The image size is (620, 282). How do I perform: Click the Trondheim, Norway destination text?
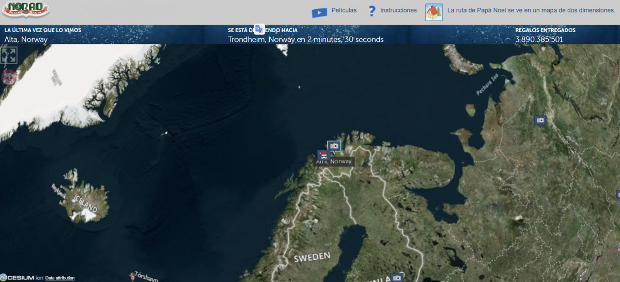305,39
